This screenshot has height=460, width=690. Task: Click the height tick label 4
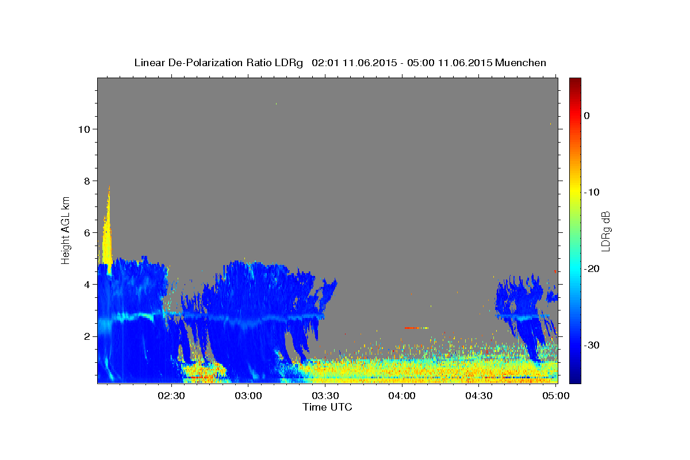(86, 284)
